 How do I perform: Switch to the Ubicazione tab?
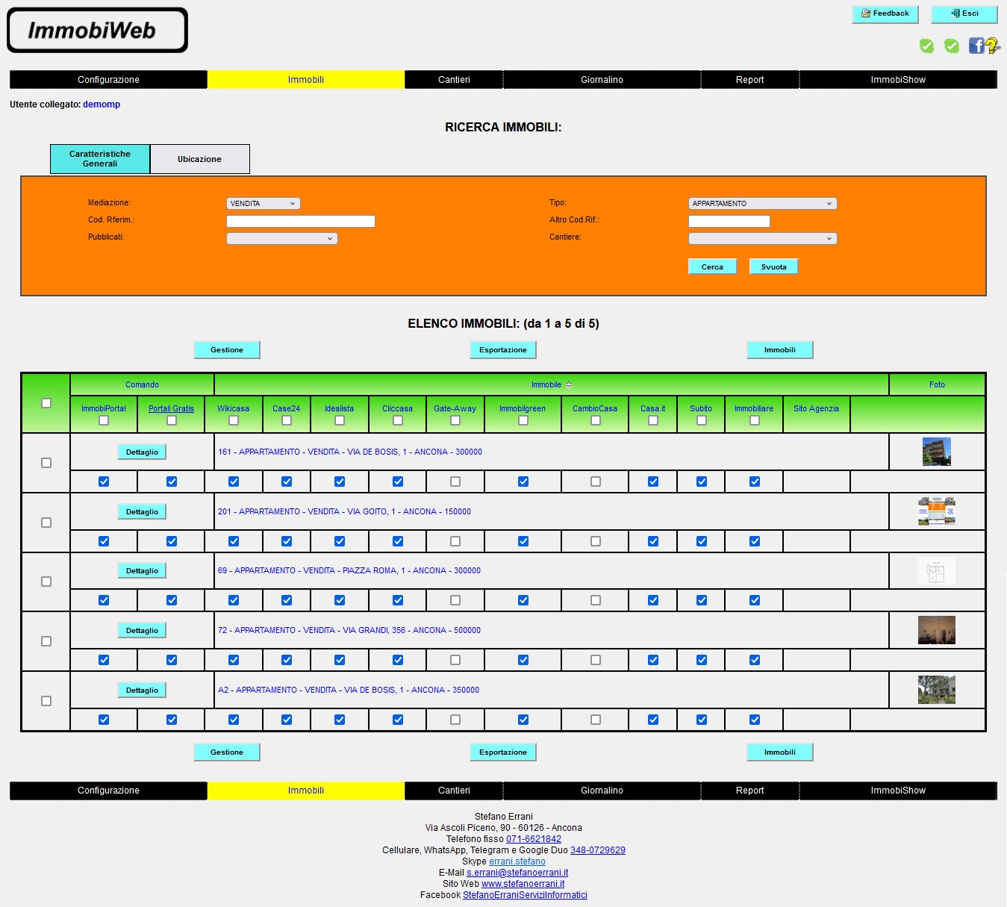point(199,158)
